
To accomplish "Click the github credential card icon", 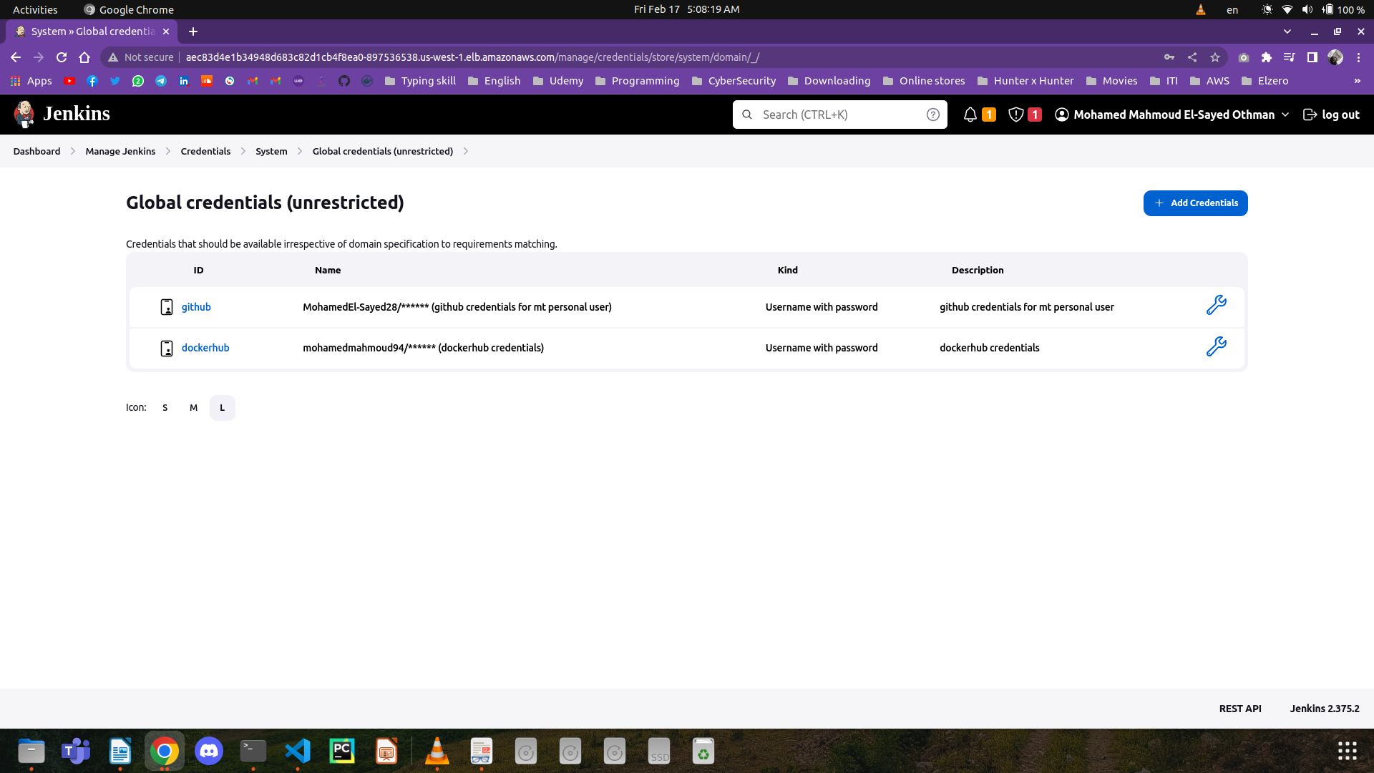I will click(166, 306).
